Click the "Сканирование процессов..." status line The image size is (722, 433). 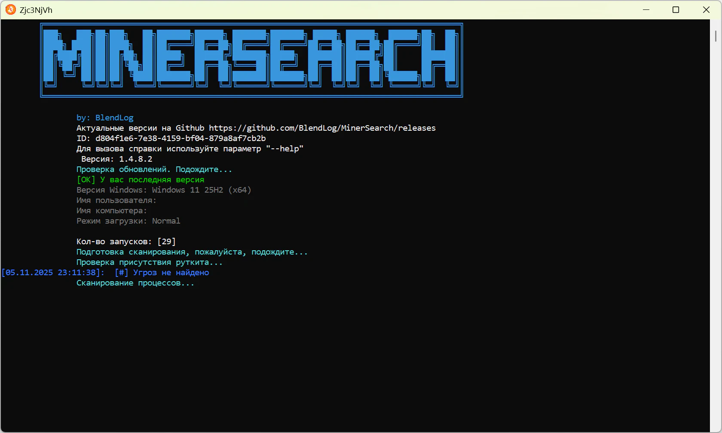point(135,283)
